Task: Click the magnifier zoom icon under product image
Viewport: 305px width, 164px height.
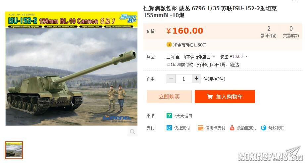Action: (132, 131)
